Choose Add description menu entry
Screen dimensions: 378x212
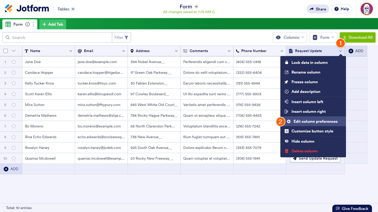click(313, 92)
